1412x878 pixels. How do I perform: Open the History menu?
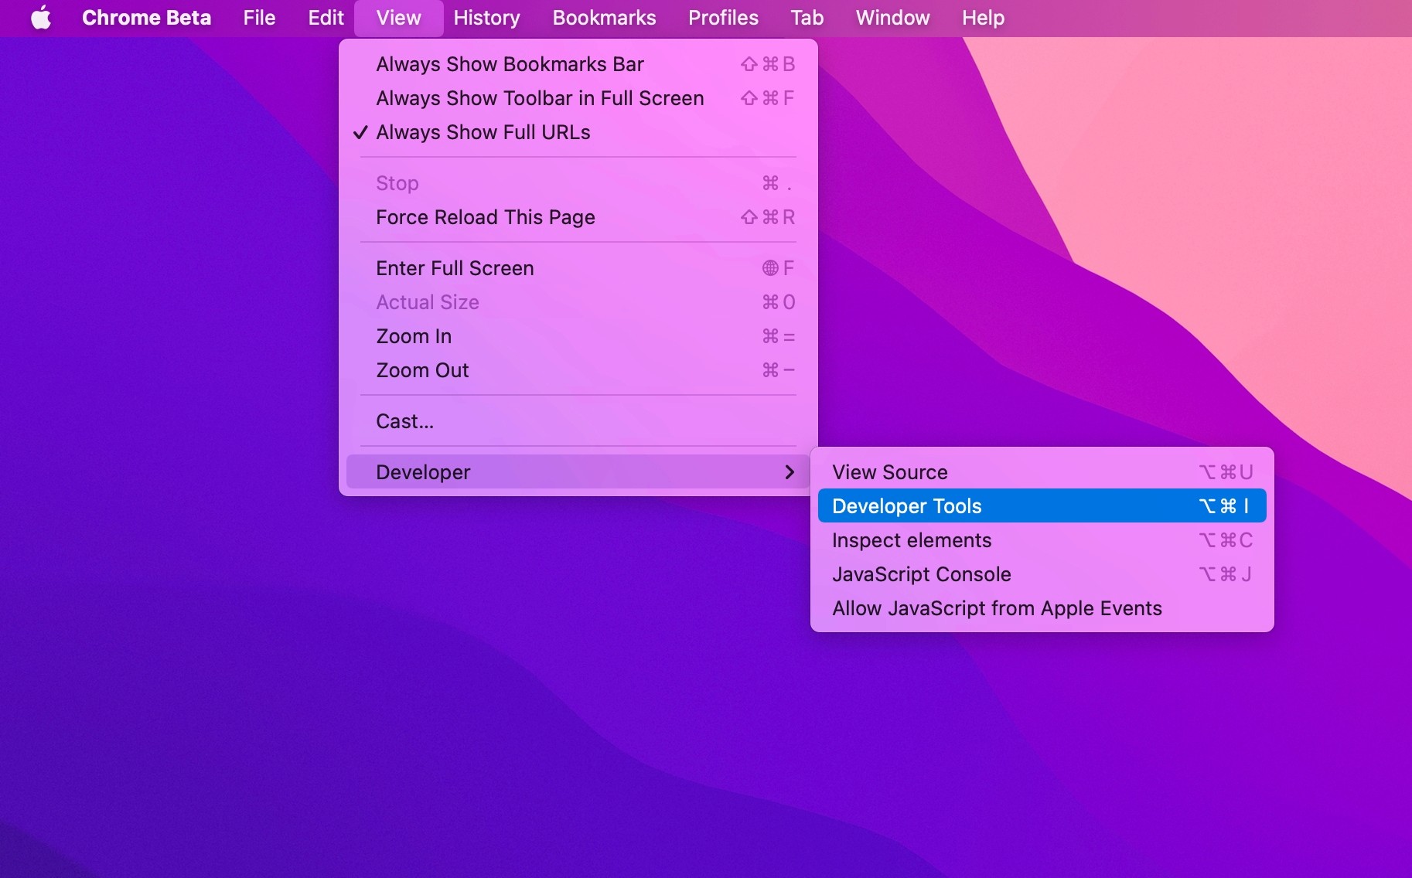pos(486,18)
